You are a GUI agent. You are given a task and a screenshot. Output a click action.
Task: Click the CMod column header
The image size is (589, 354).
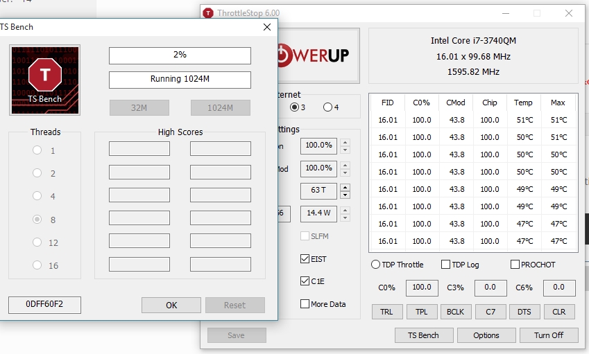coord(456,103)
